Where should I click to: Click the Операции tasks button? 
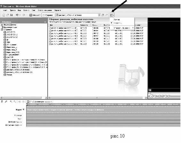pos(35,15)
